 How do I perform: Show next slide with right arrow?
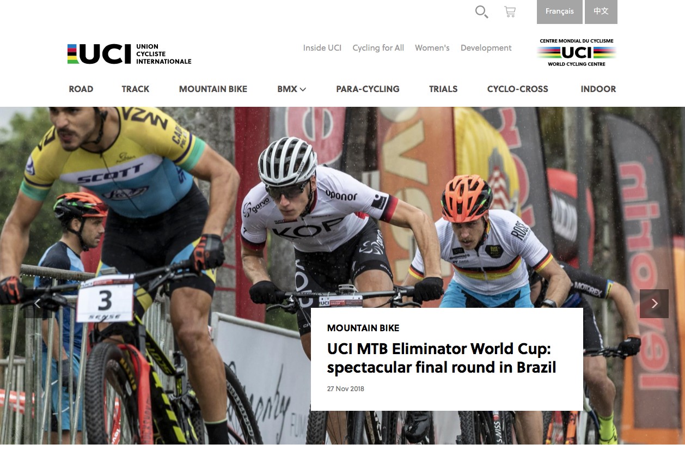point(654,303)
